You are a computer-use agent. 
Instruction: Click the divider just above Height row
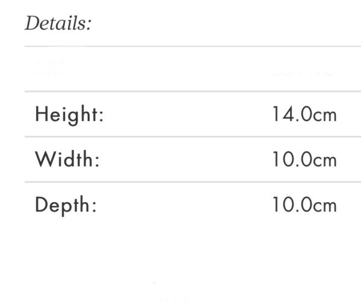(193, 91)
